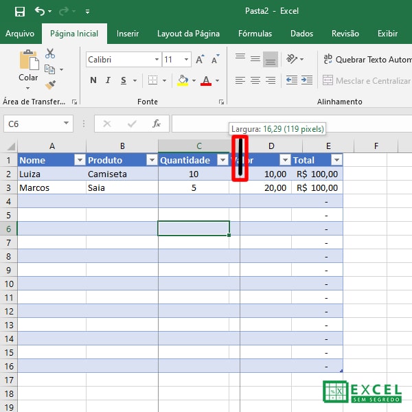The height and width of the screenshot is (412, 412).
Task: Click the insert function fx icon
Action: tap(157, 124)
